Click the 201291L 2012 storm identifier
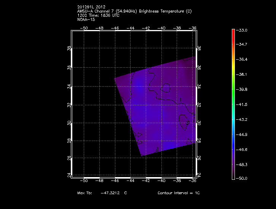The width and height of the screenshot is (276, 209). click(92, 7)
